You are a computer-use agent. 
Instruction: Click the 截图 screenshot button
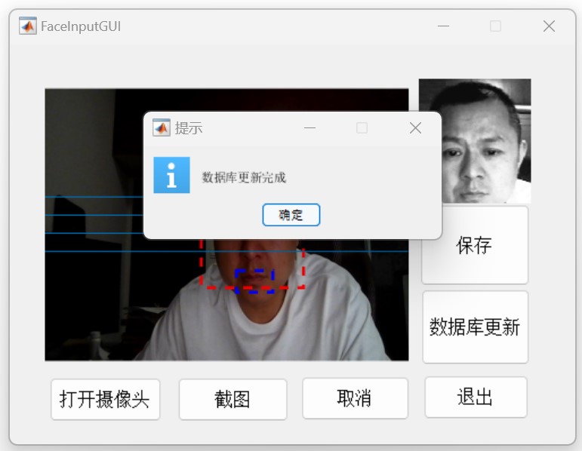pyautogui.click(x=232, y=400)
